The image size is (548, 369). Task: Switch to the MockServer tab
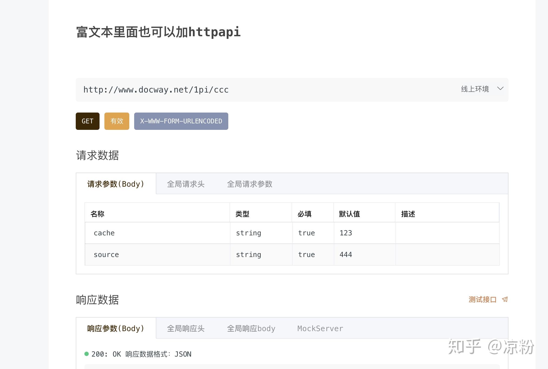pos(320,328)
